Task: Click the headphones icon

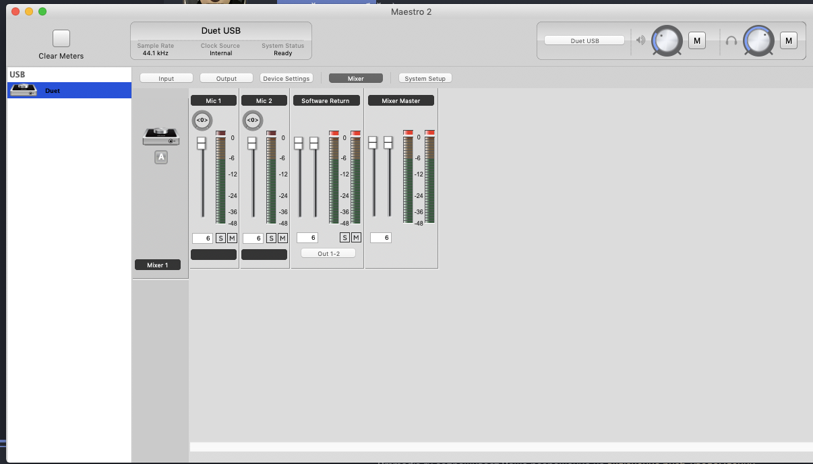Action: pyautogui.click(x=731, y=40)
